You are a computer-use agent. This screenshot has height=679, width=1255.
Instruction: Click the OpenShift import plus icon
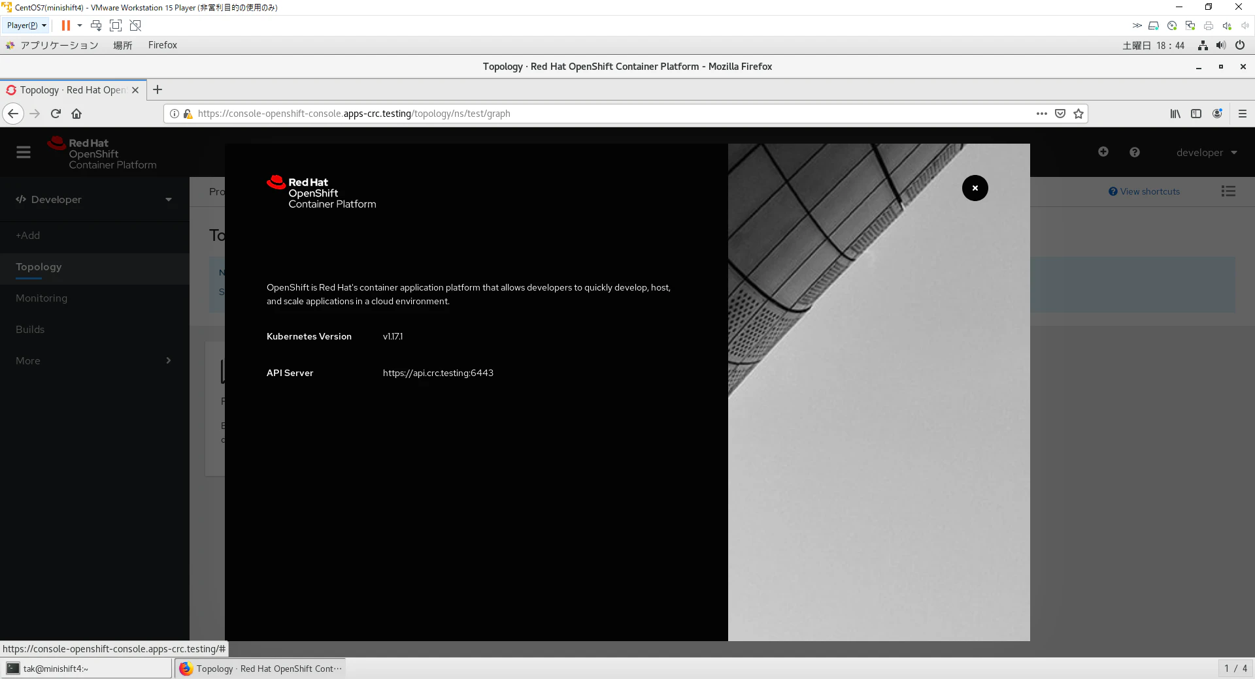1103,151
